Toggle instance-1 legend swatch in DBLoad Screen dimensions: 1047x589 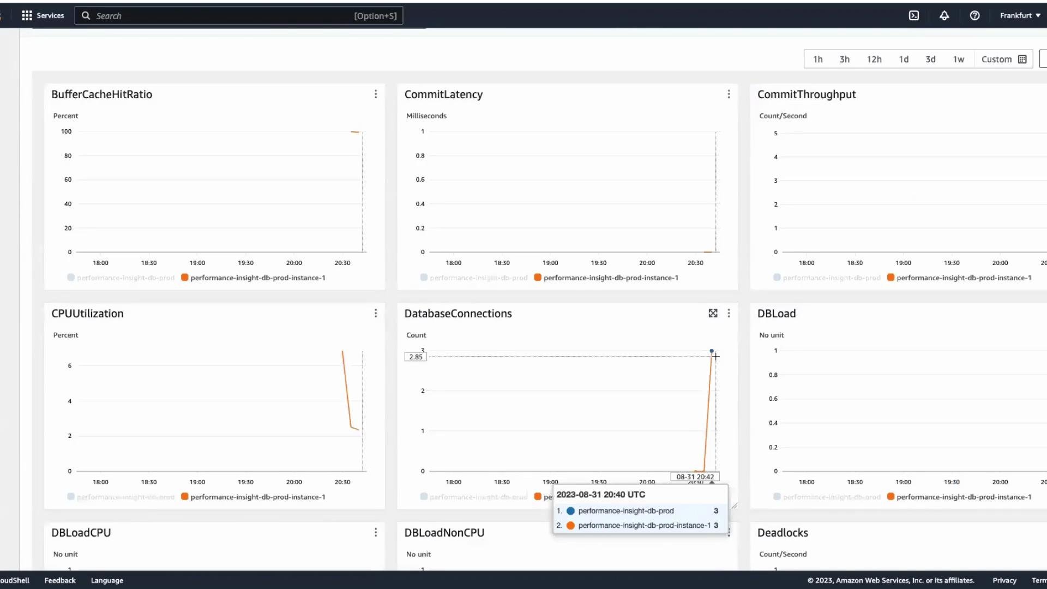point(890,497)
